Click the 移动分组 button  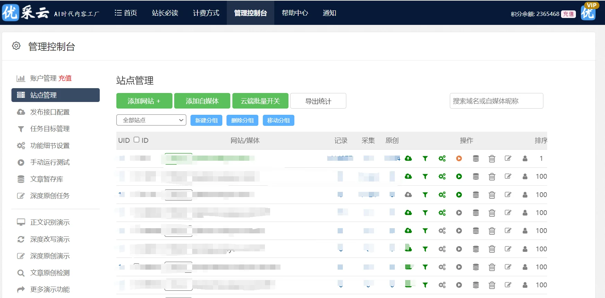click(x=278, y=120)
